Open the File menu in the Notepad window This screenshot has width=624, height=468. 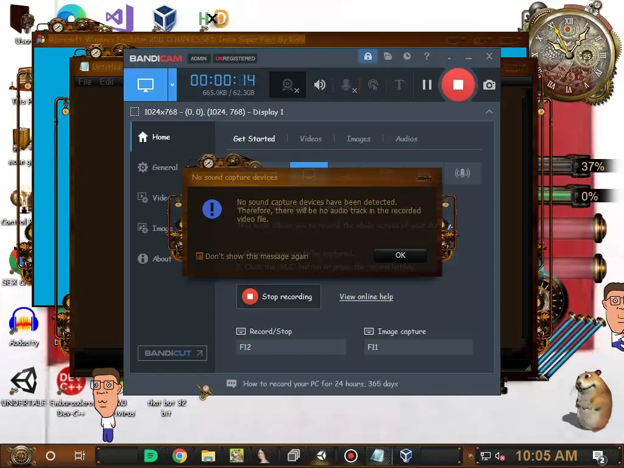coord(85,82)
